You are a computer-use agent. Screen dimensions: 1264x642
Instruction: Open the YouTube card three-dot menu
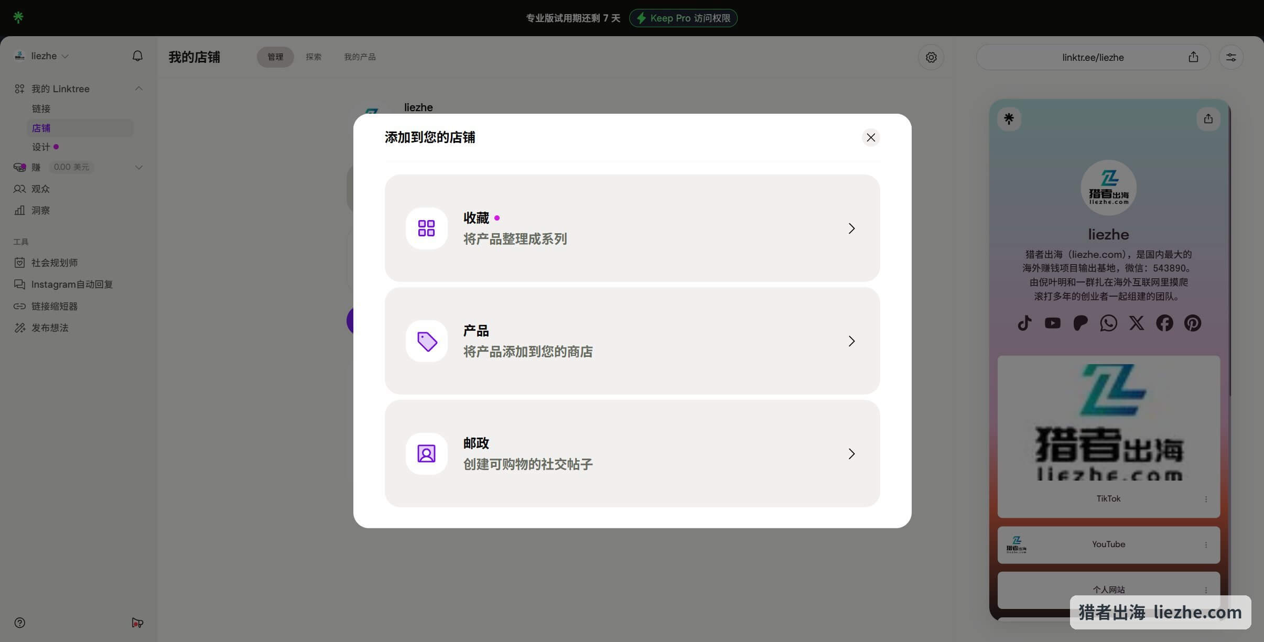point(1206,545)
